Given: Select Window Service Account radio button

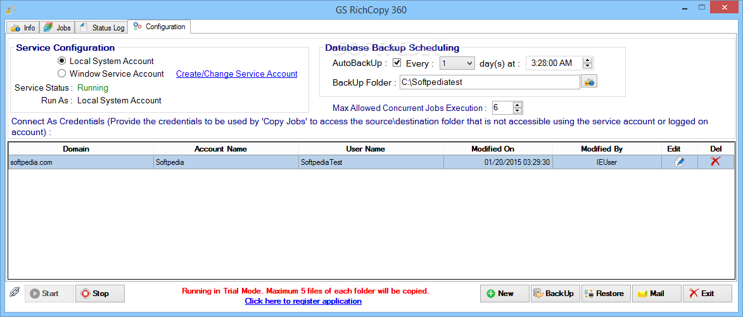Looking at the screenshot, I should (61, 74).
